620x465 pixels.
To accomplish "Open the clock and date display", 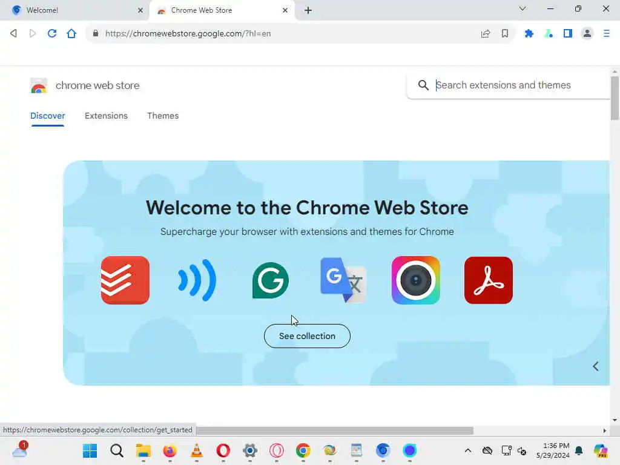I will click(x=553, y=450).
